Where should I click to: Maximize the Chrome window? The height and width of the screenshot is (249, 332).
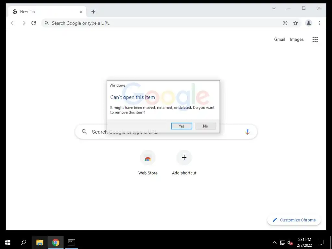pos(304,8)
